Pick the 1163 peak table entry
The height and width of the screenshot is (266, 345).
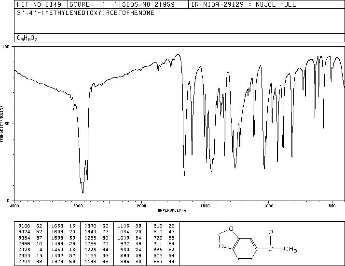pos(97,256)
